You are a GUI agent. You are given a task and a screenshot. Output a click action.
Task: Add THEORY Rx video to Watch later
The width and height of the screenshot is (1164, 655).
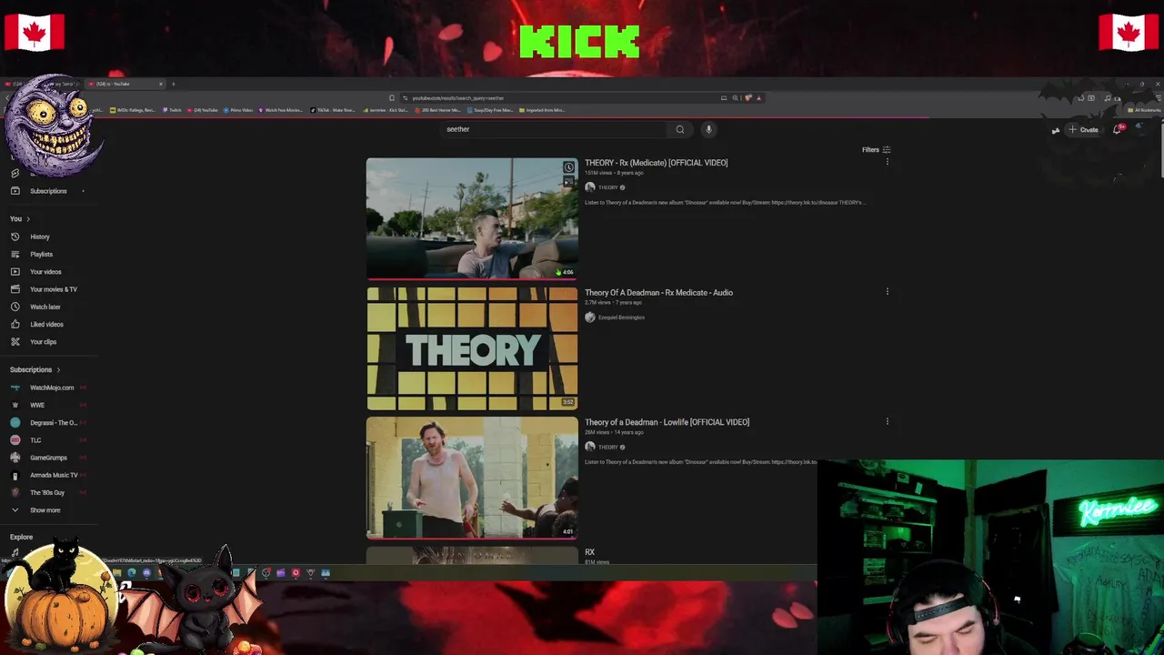click(568, 167)
